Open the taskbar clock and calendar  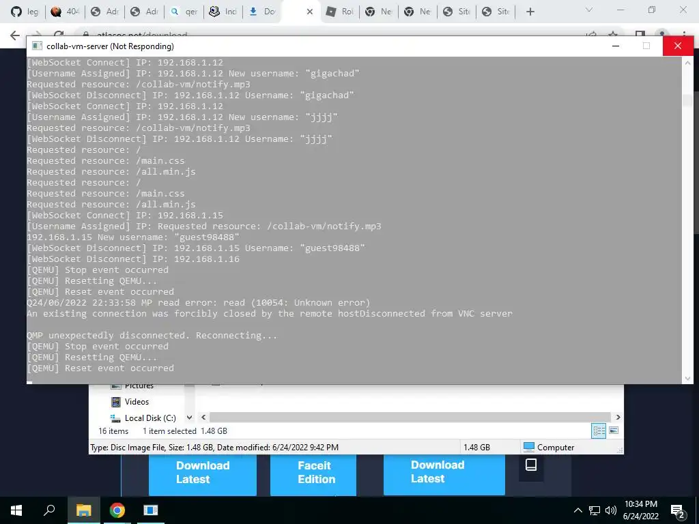(x=640, y=510)
